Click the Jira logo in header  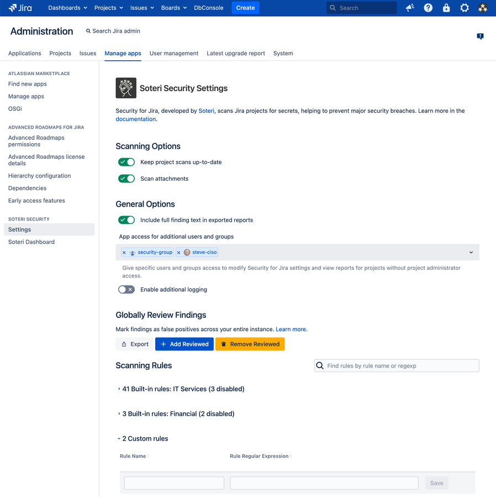point(20,8)
